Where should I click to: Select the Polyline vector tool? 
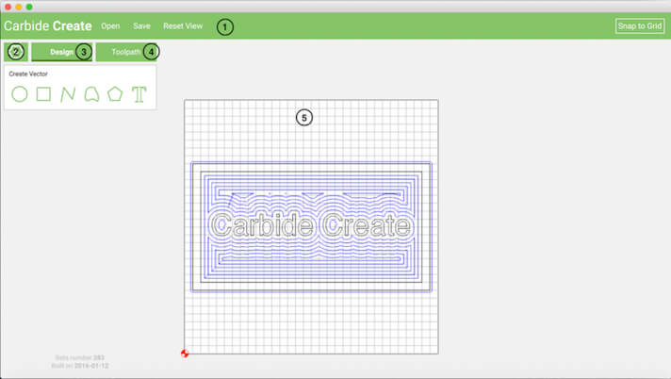68,93
